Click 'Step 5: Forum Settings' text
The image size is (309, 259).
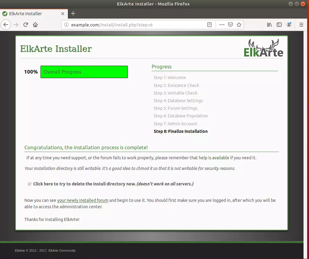(175, 108)
